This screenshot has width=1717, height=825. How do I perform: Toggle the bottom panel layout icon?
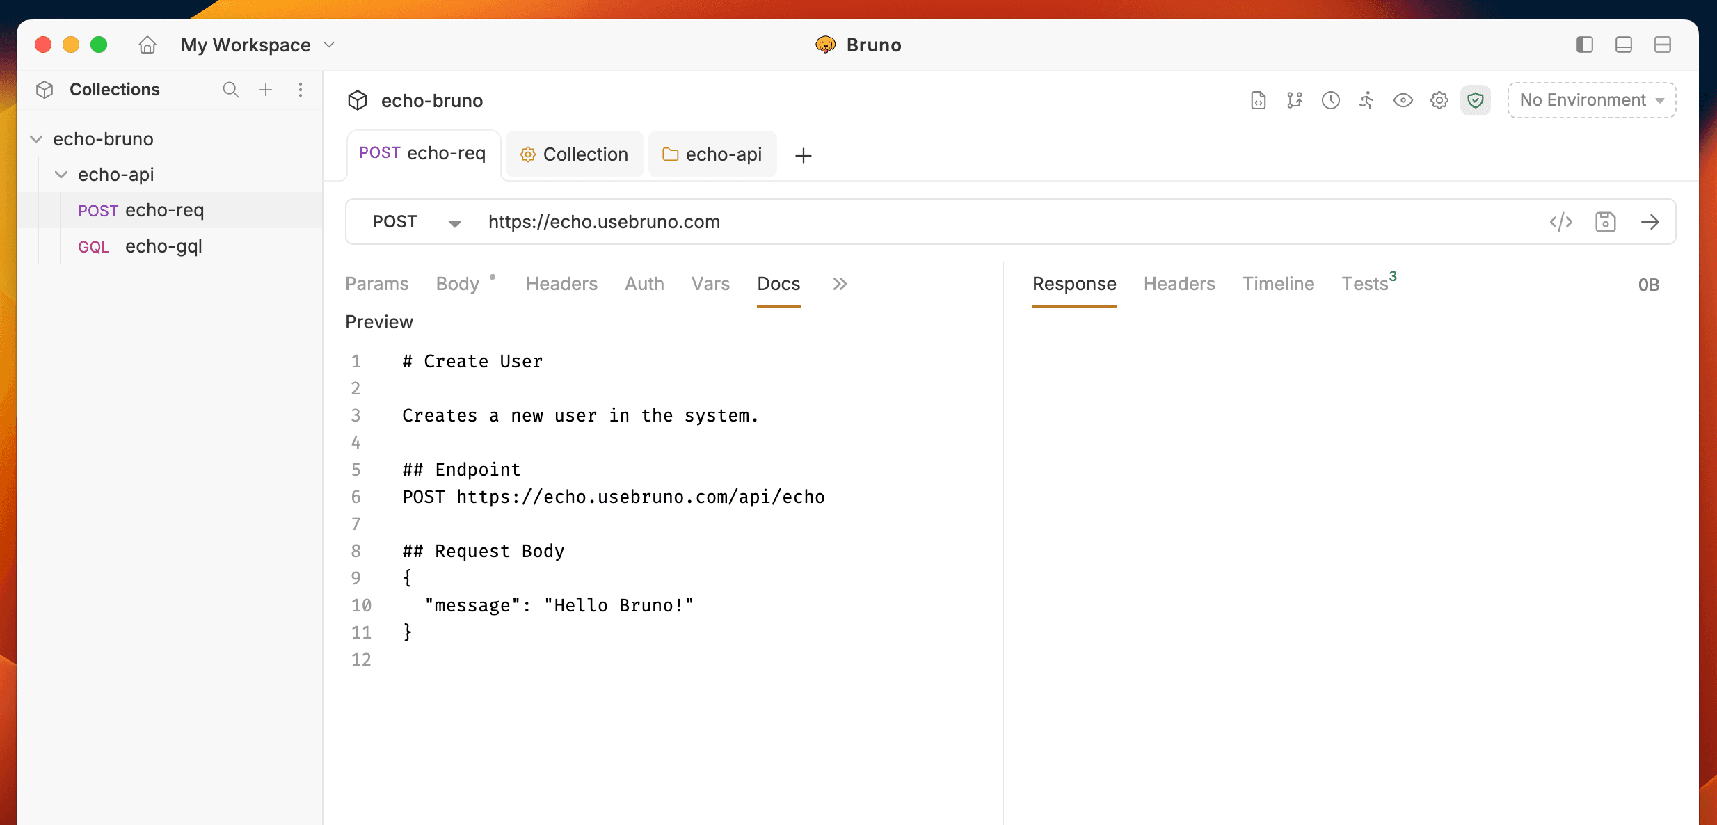tap(1624, 45)
